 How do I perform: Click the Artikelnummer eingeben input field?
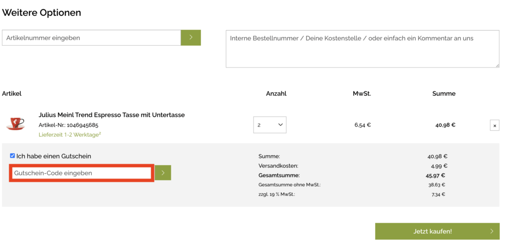point(91,38)
